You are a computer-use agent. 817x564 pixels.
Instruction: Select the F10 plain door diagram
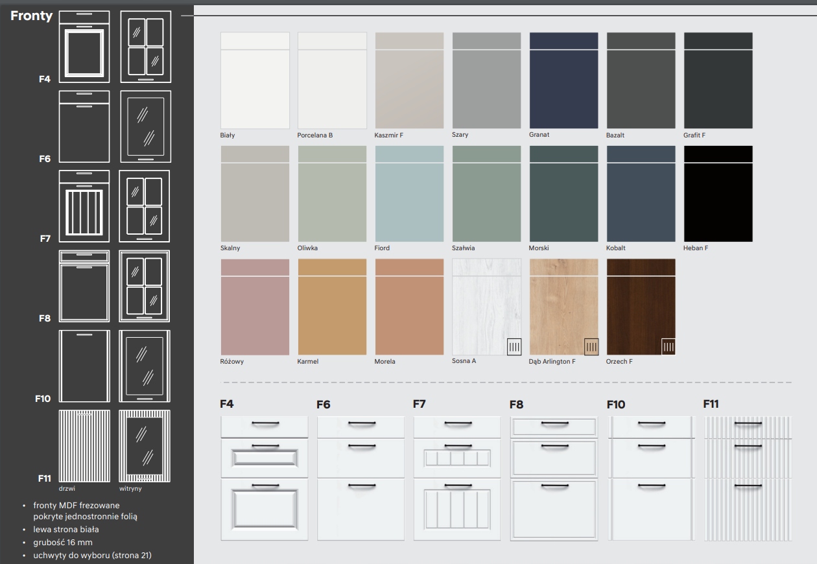tap(84, 366)
